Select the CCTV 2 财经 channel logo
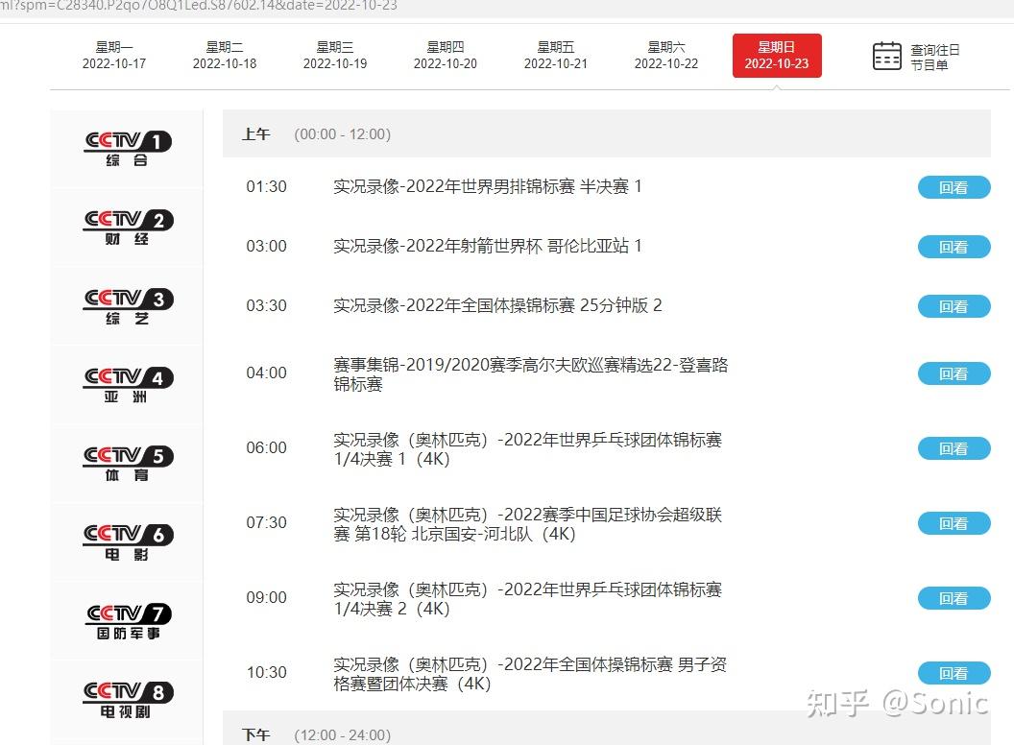1014x745 pixels. click(128, 228)
